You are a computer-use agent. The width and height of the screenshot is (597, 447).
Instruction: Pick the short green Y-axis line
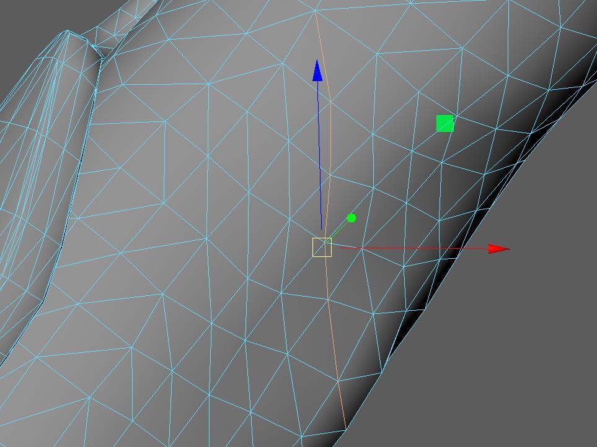(338, 230)
